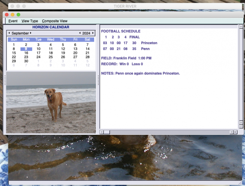Screen dimensions: 245x186
Task: Open the Event menu
Action: tap(13, 21)
